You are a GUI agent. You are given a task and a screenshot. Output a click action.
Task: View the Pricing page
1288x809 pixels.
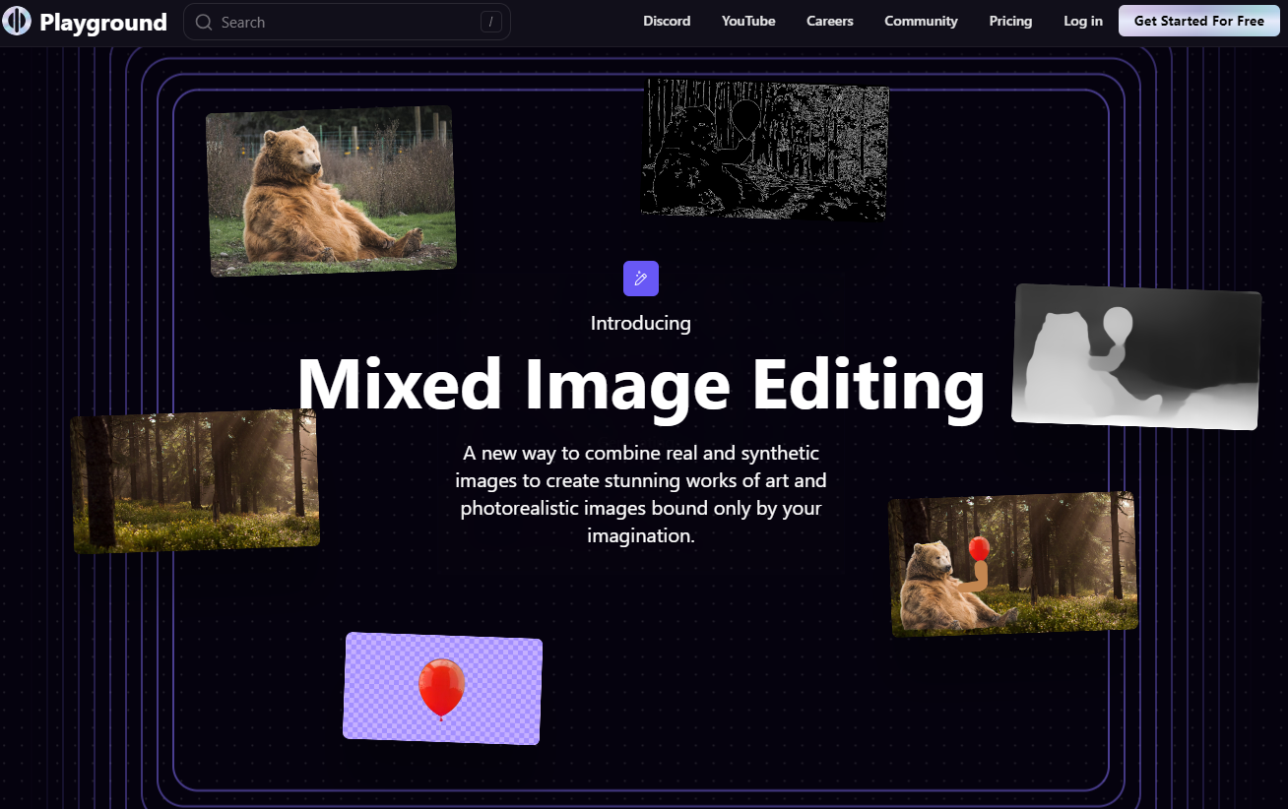[1010, 21]
